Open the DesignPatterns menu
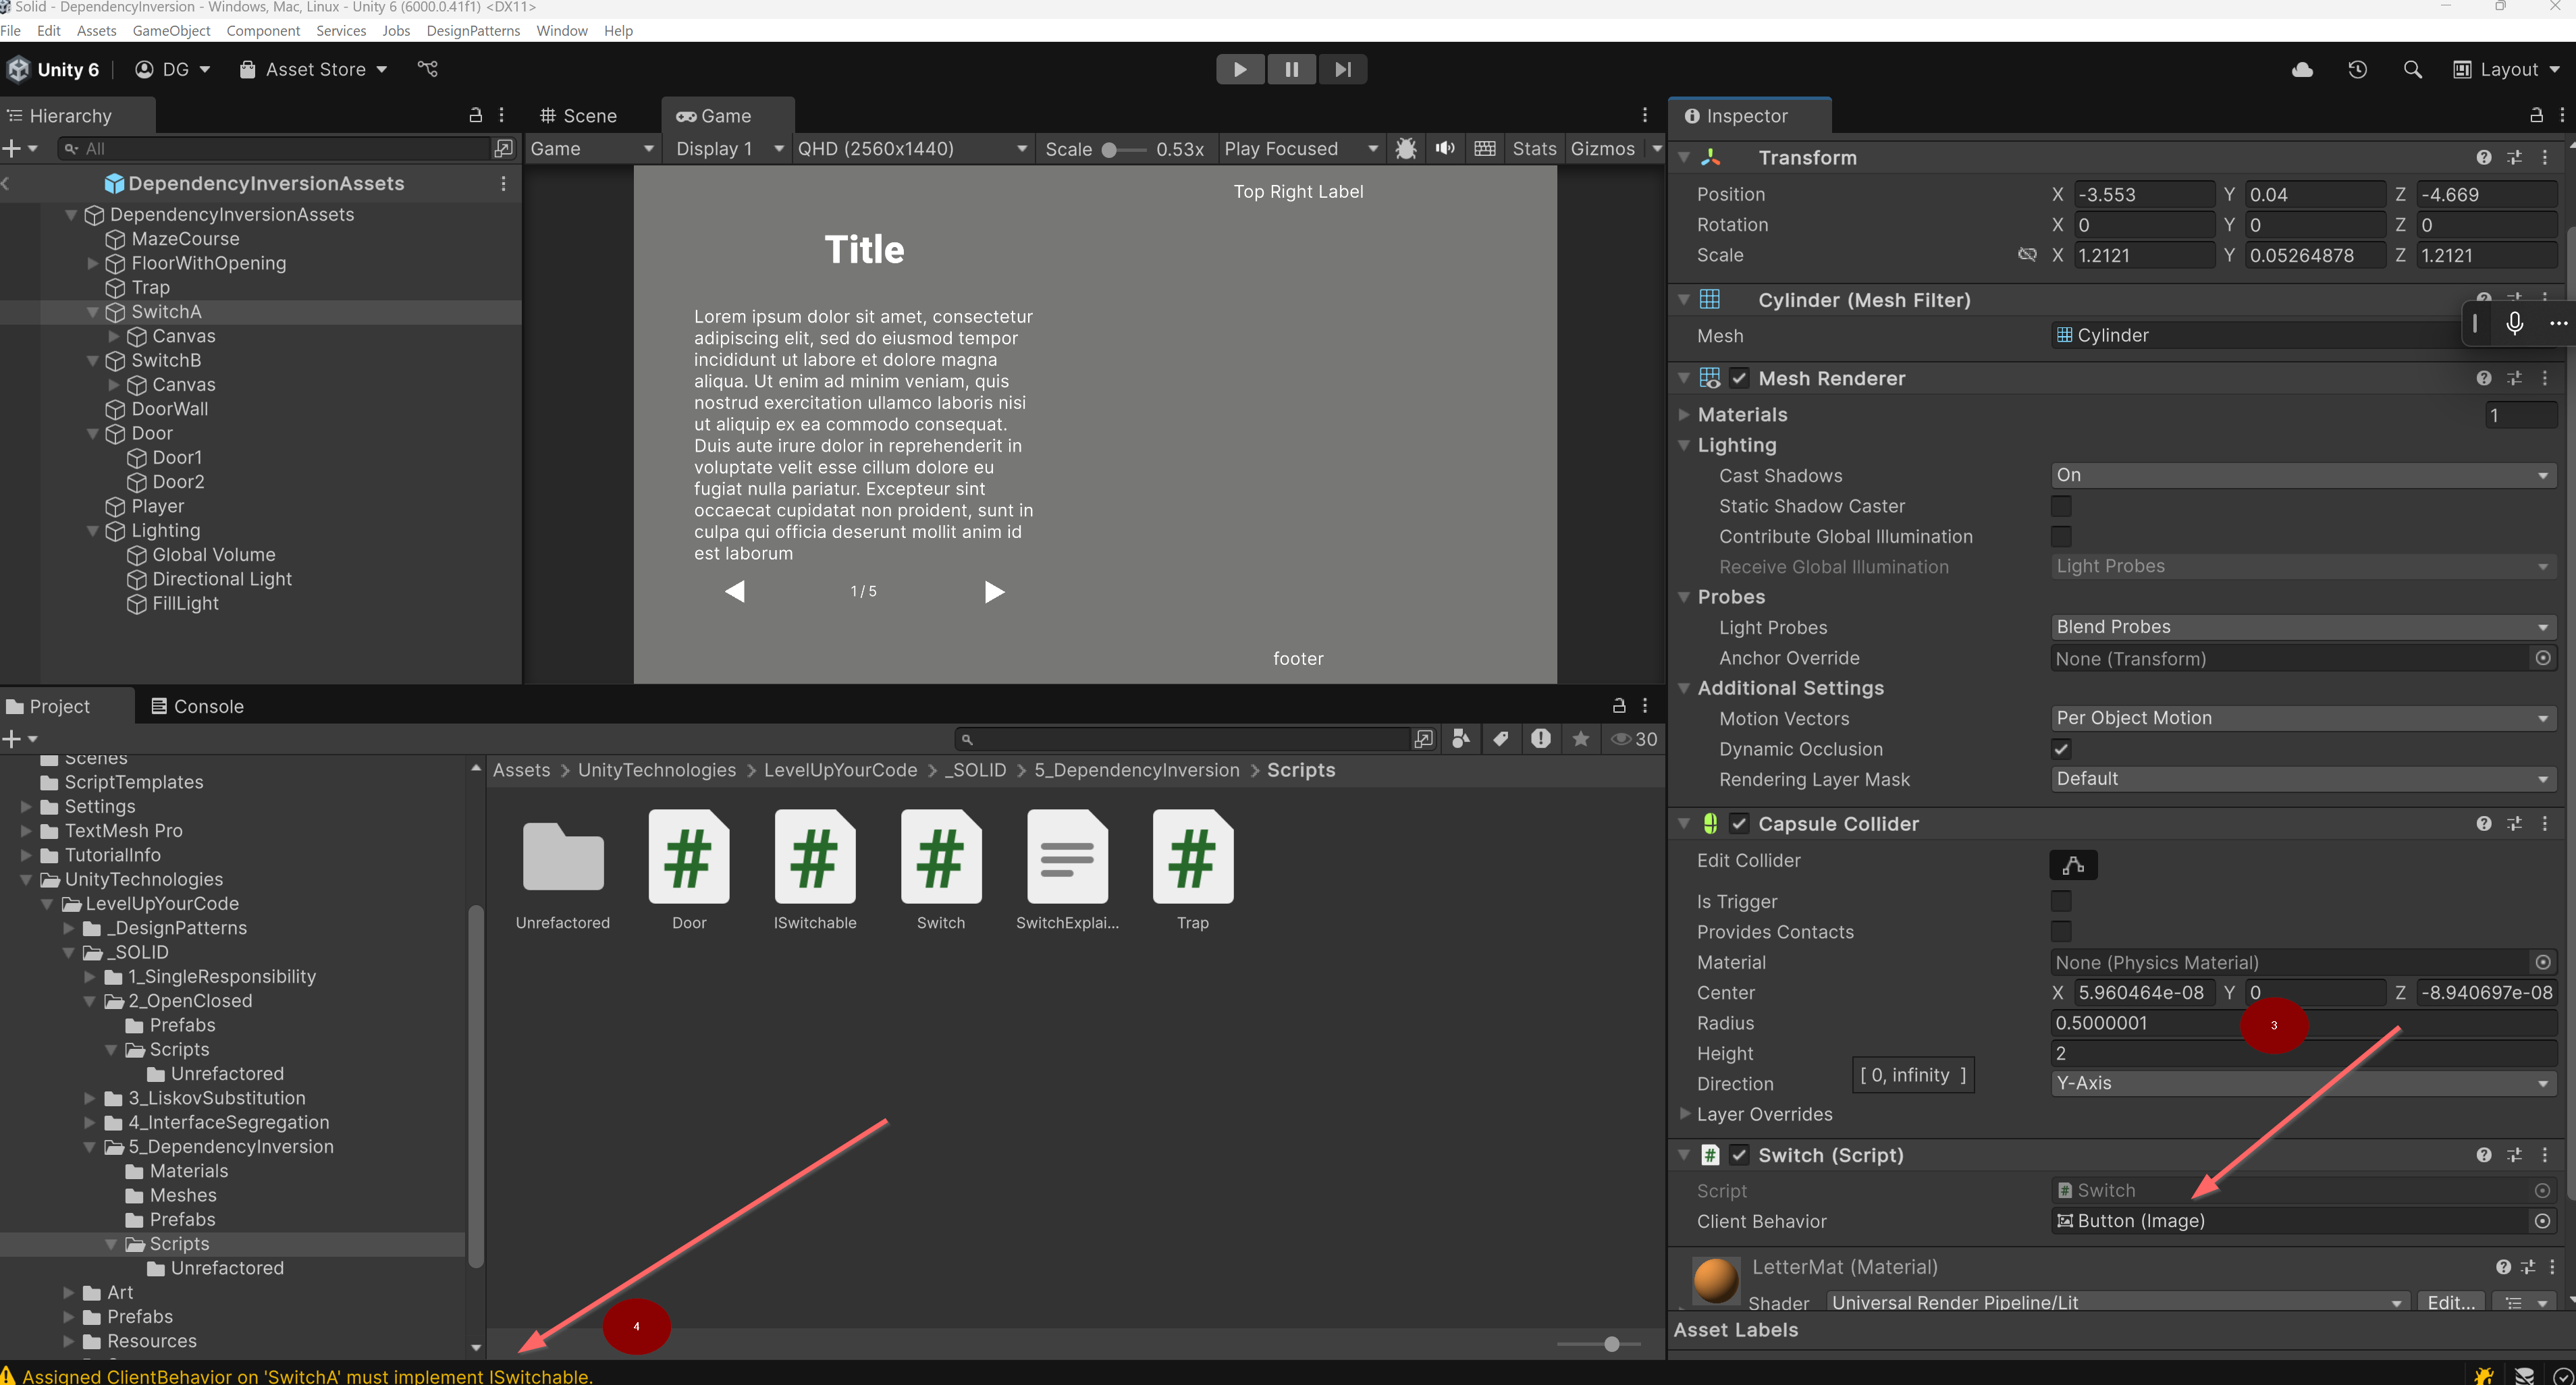The image size is (2576, 1385). coord(472,30)
